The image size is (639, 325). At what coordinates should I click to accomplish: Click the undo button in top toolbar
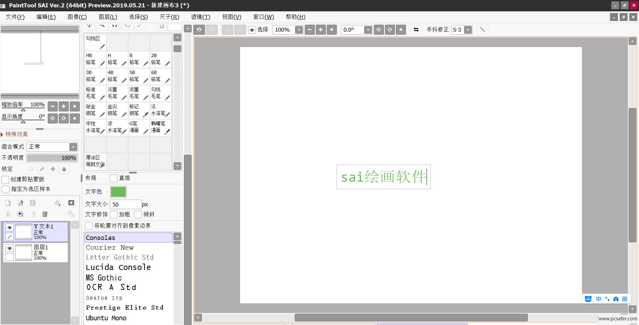(x=199, y=30)
